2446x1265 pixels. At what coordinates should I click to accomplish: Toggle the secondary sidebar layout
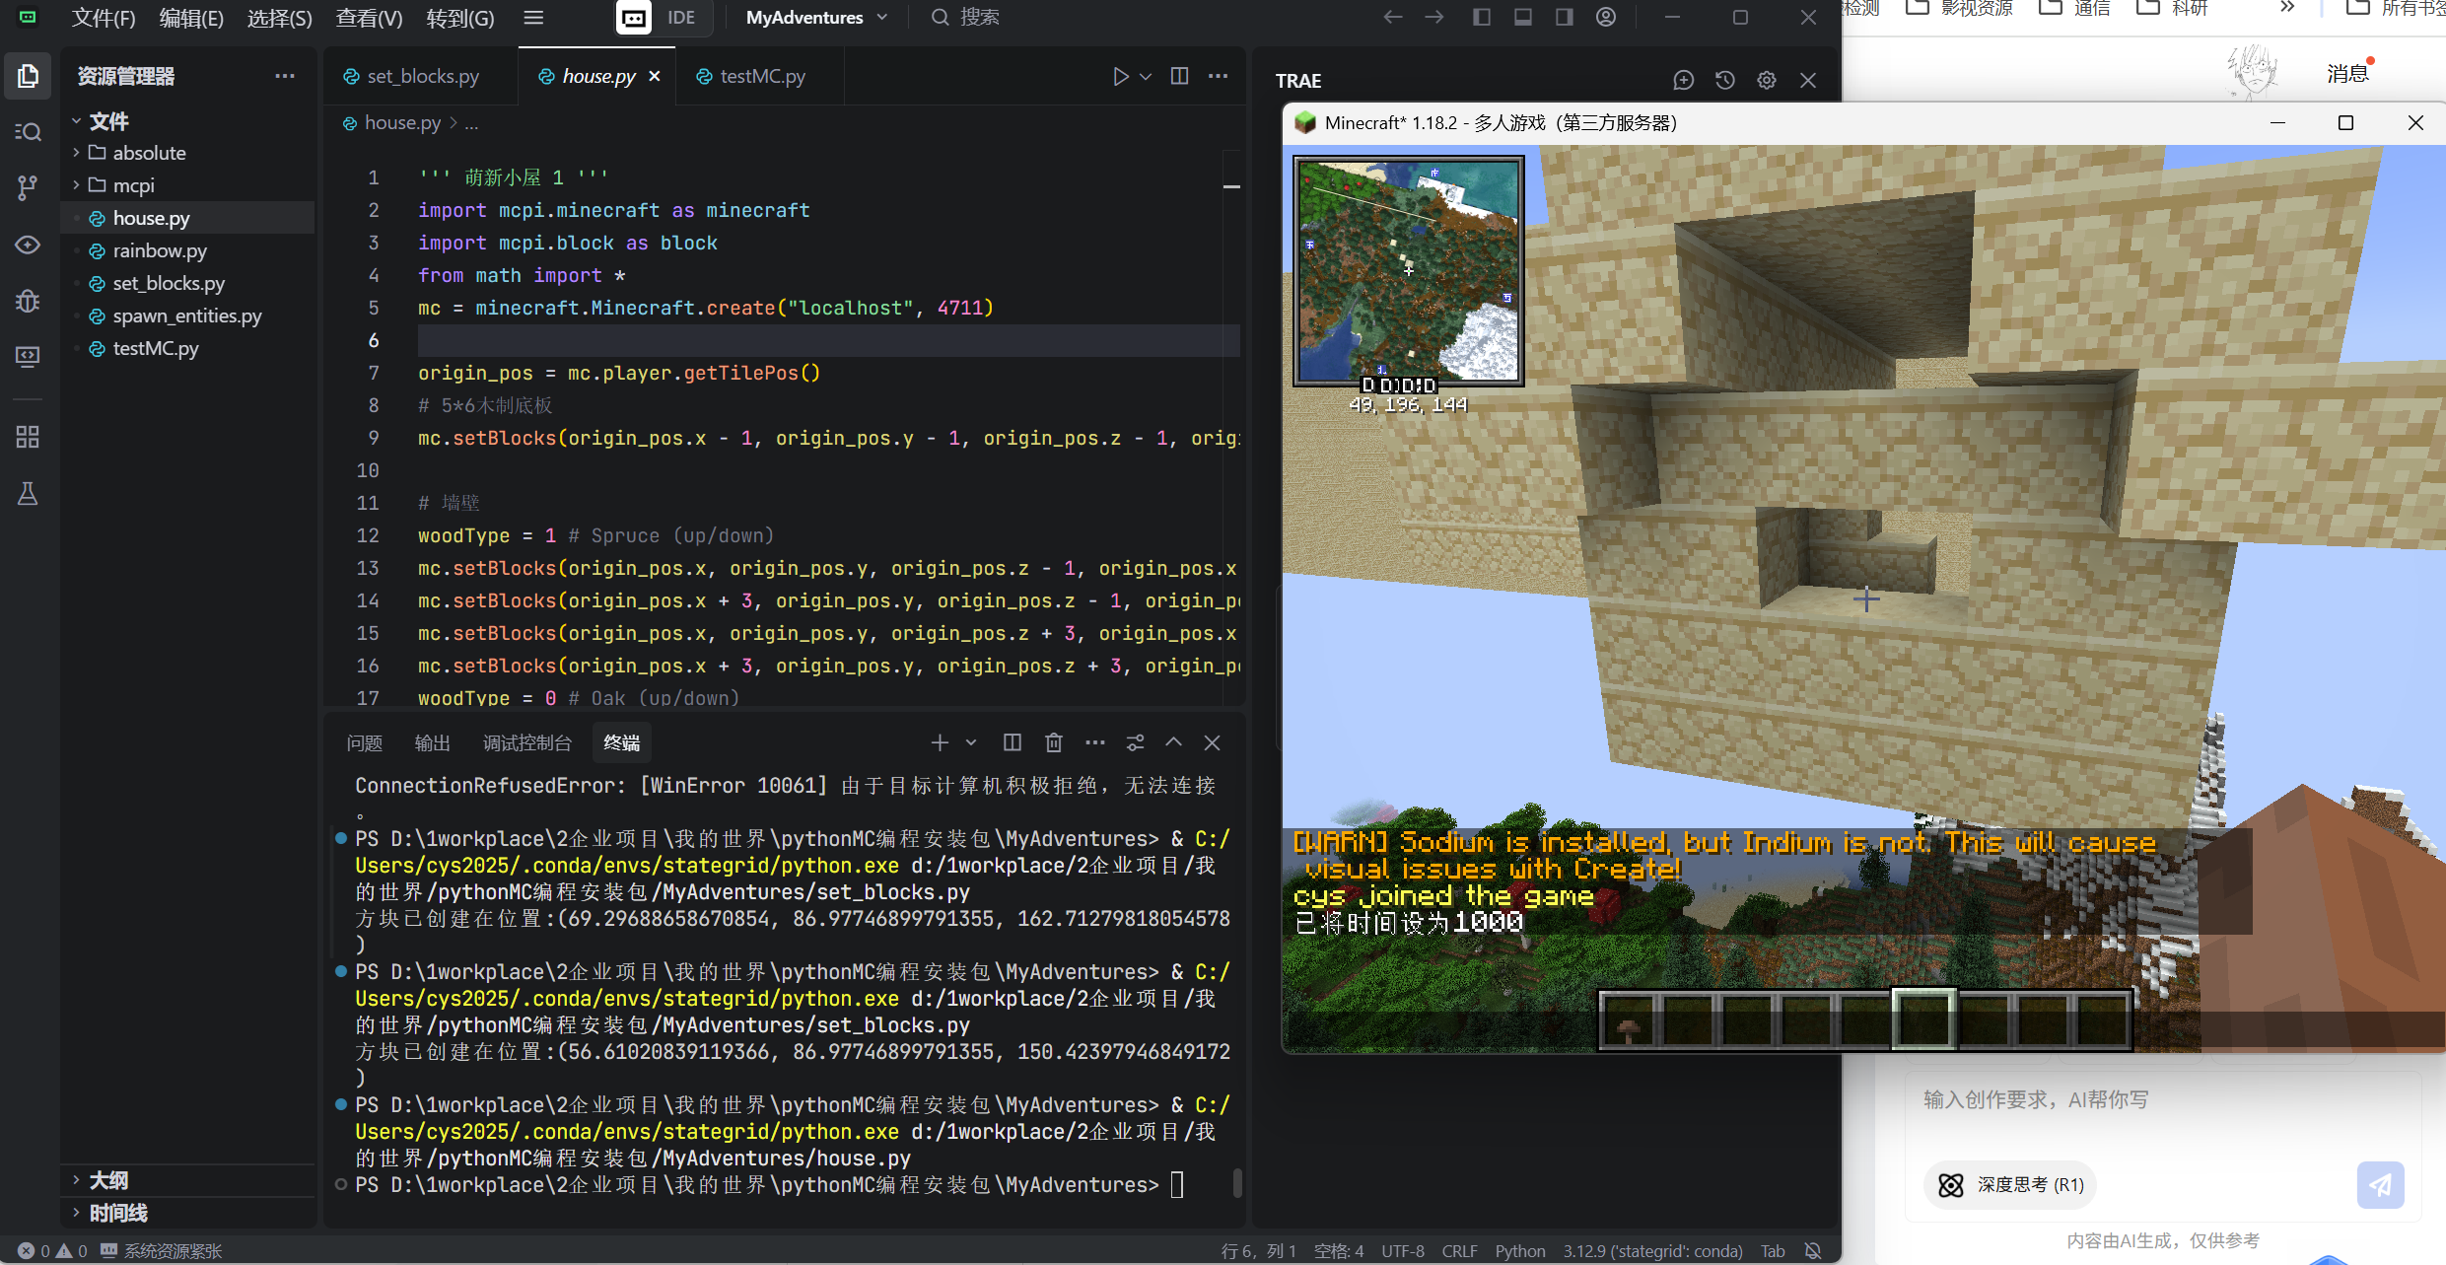tap(1565, 17)
